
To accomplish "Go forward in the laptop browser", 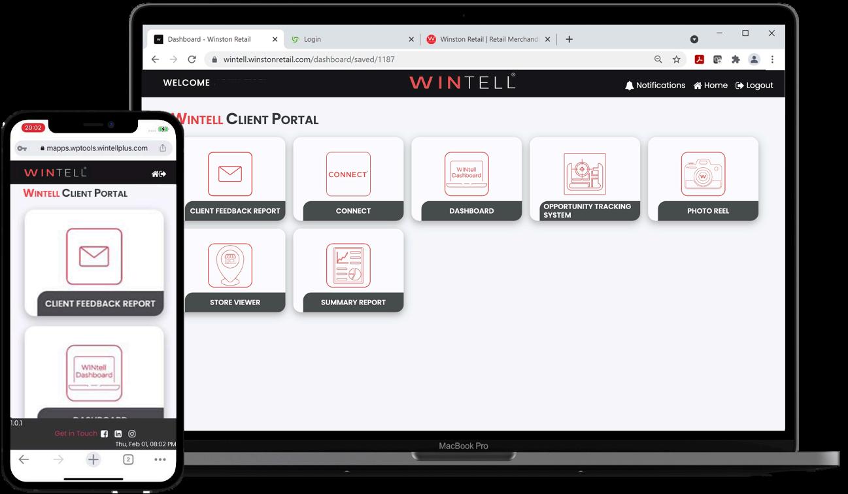I will [x=173, y=59].
